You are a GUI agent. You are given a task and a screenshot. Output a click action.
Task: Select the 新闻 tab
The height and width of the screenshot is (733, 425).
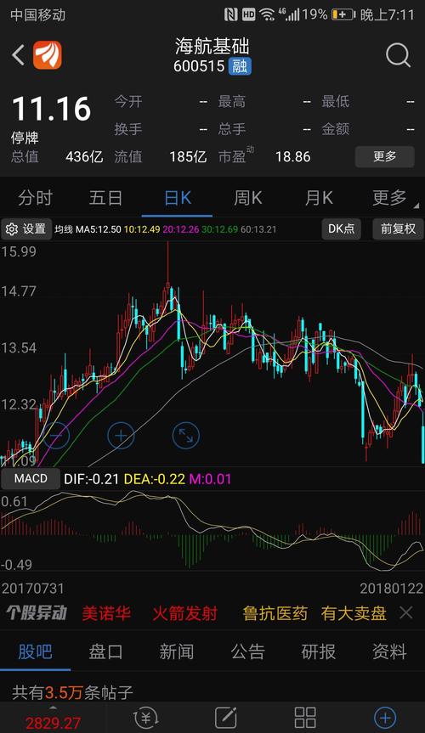click(177, 651)
